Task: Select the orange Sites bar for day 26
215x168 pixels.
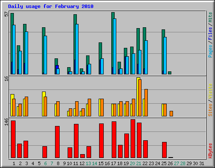Action: coord(171,113)
